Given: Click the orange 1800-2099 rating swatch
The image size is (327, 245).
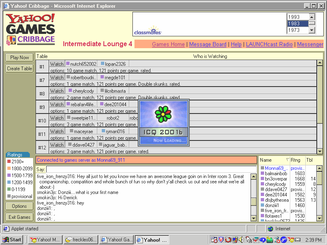Looking at the screenshot, I should [9, 168].
